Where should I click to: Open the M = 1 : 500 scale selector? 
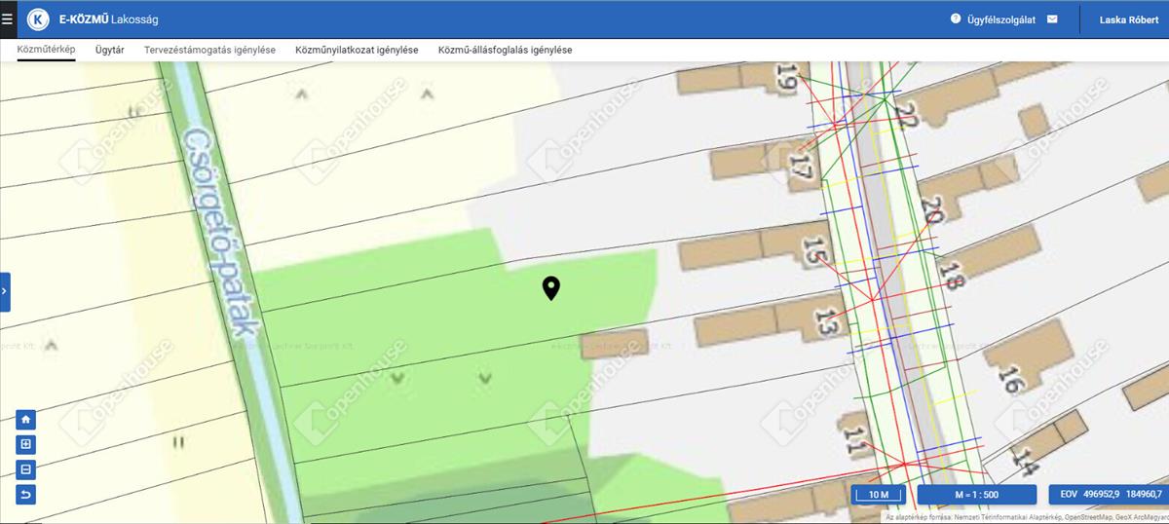tap(975, 495)
